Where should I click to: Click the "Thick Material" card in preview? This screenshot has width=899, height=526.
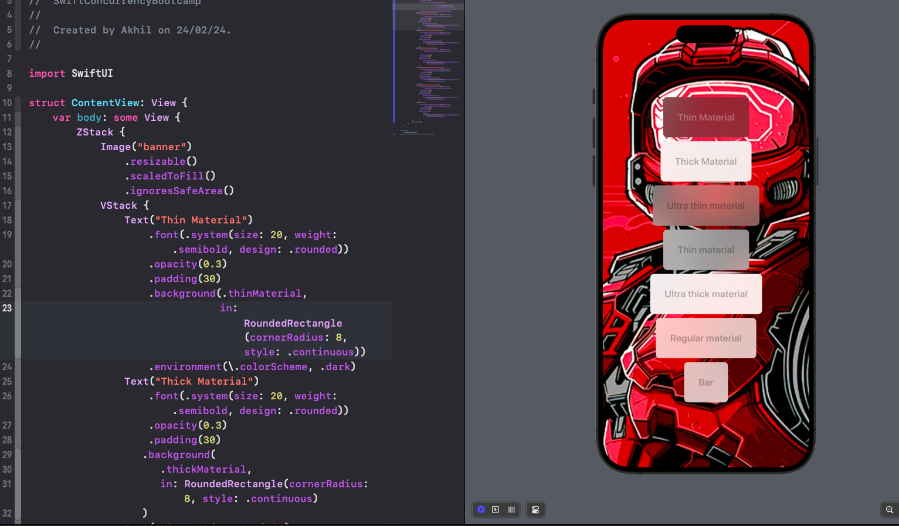[705, 161]
